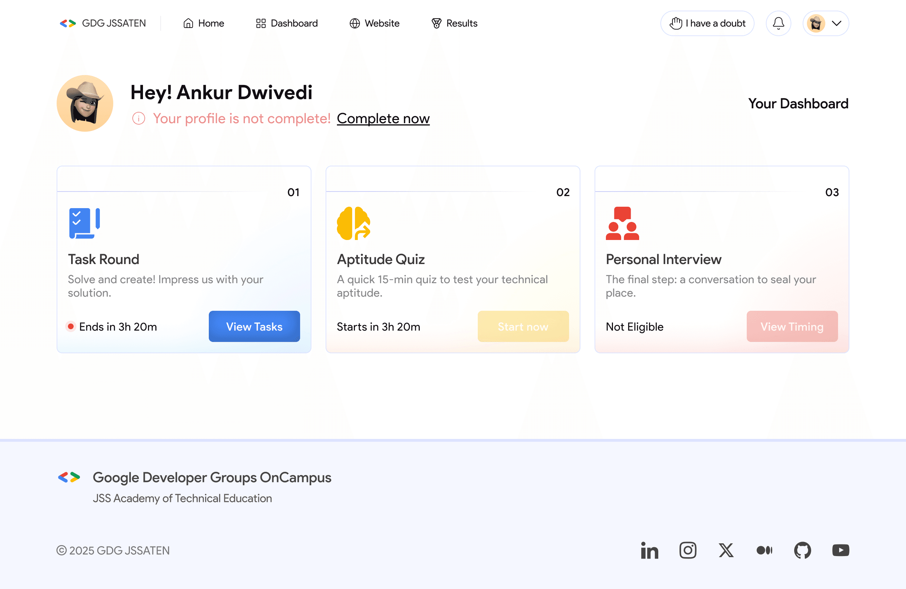Click the Personal Interview people icon
The width and height of the screenshot is (906, 589).
(x=622, y=223)
